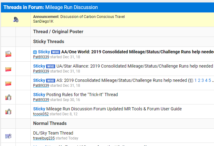Click the announcement megaphone icon

click(16, 20)
